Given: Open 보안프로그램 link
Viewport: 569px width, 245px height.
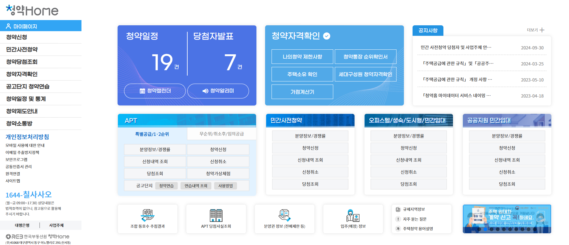Looking at the screenshot, I should [16, 160].
